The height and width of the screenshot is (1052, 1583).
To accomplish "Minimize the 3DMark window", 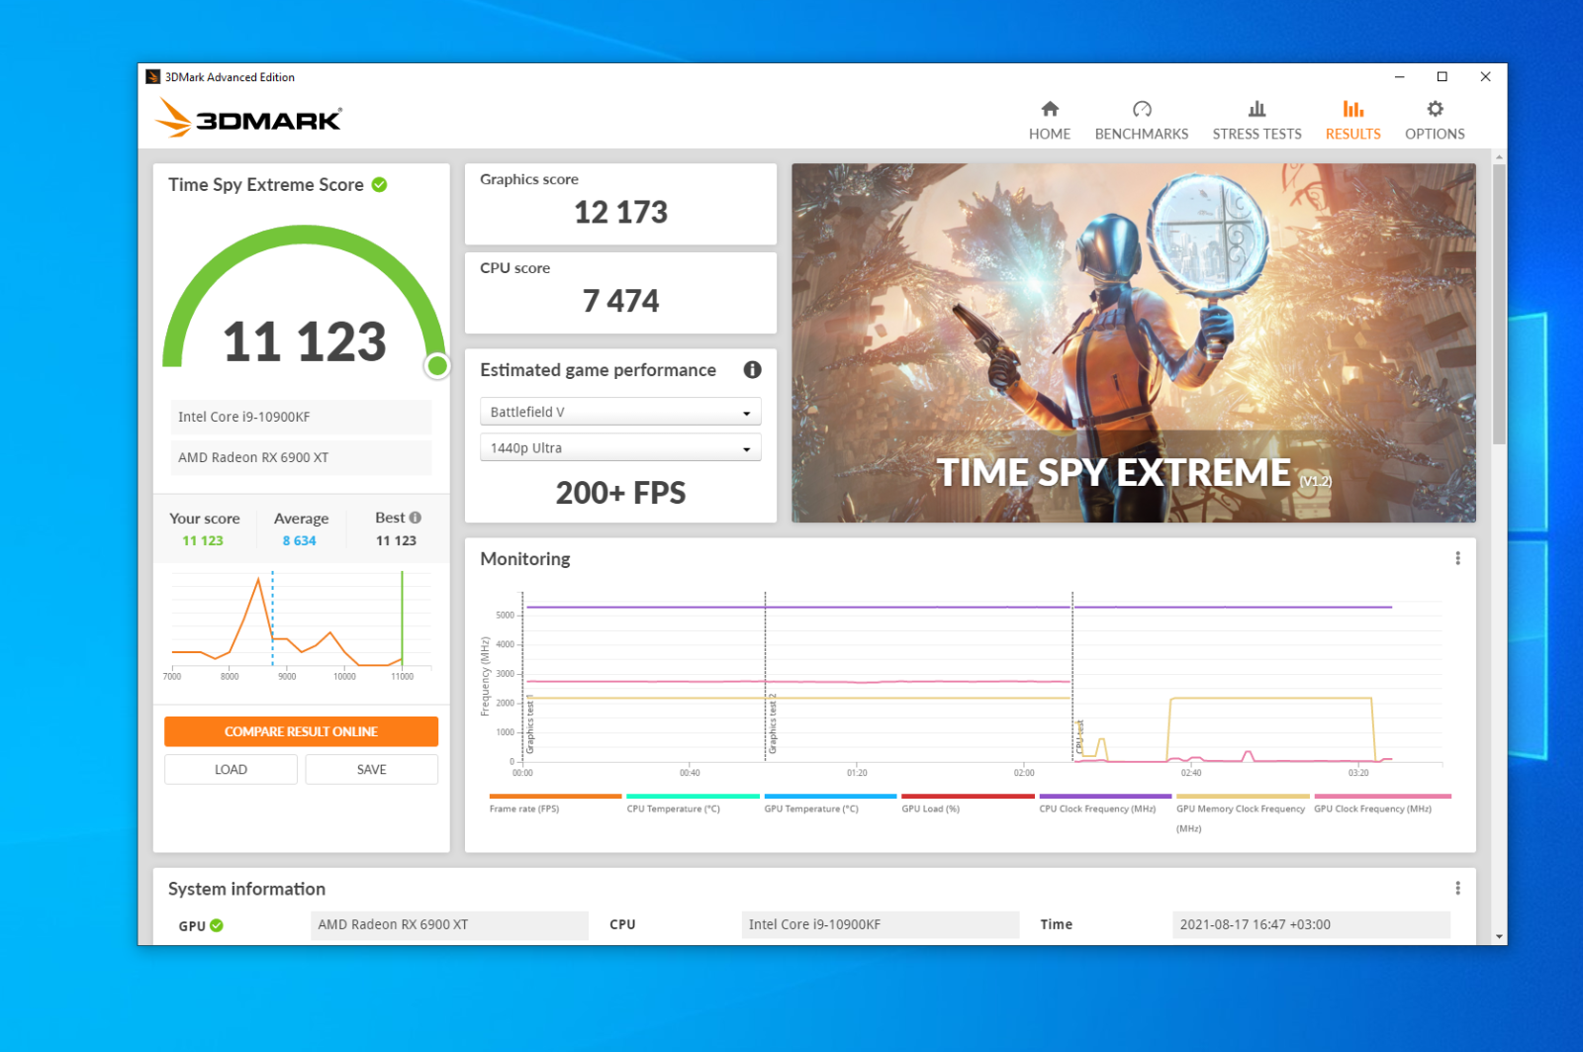I will pyautogui.click(x=1399, y=77).
